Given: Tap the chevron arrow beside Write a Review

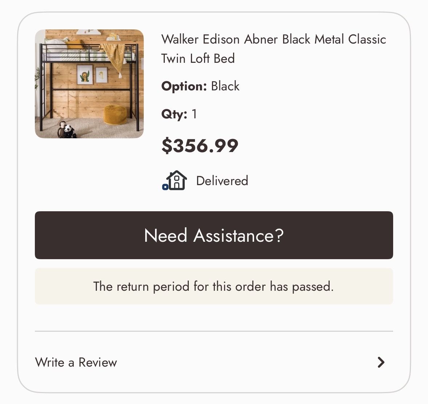Looking at the screenshot, I should pos(380,362).
